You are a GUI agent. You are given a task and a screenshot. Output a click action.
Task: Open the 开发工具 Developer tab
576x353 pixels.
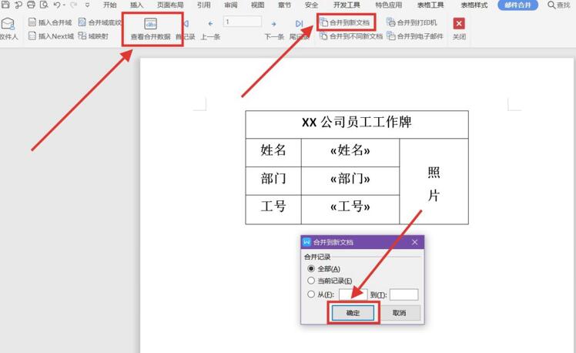coord(347,5)
